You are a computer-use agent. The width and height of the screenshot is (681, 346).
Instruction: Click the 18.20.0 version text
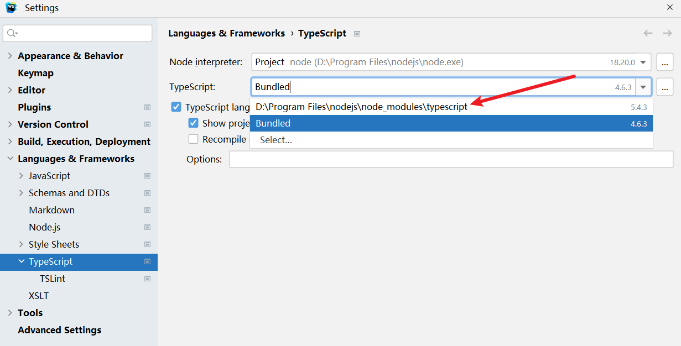tap(622, 62)
